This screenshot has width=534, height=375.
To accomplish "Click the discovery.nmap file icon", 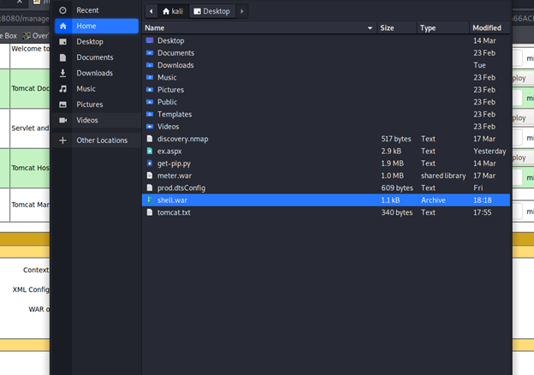I will 150,139.
